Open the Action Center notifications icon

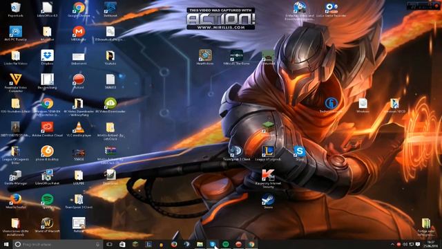click(418, 244)
